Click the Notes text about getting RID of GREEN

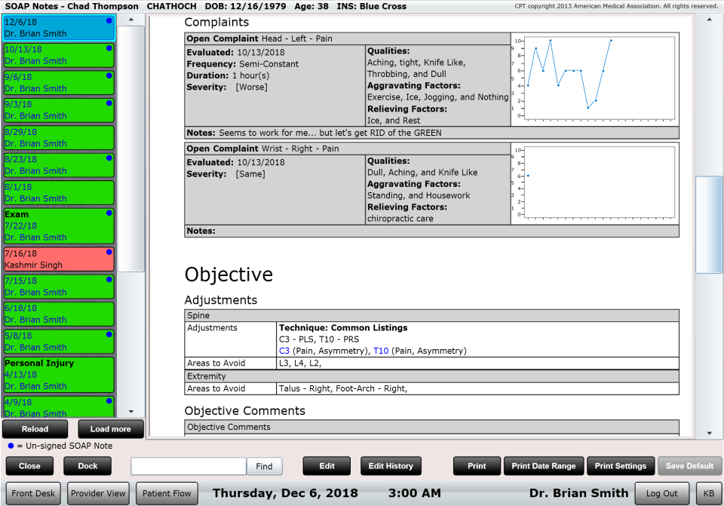tap(330, 133)
